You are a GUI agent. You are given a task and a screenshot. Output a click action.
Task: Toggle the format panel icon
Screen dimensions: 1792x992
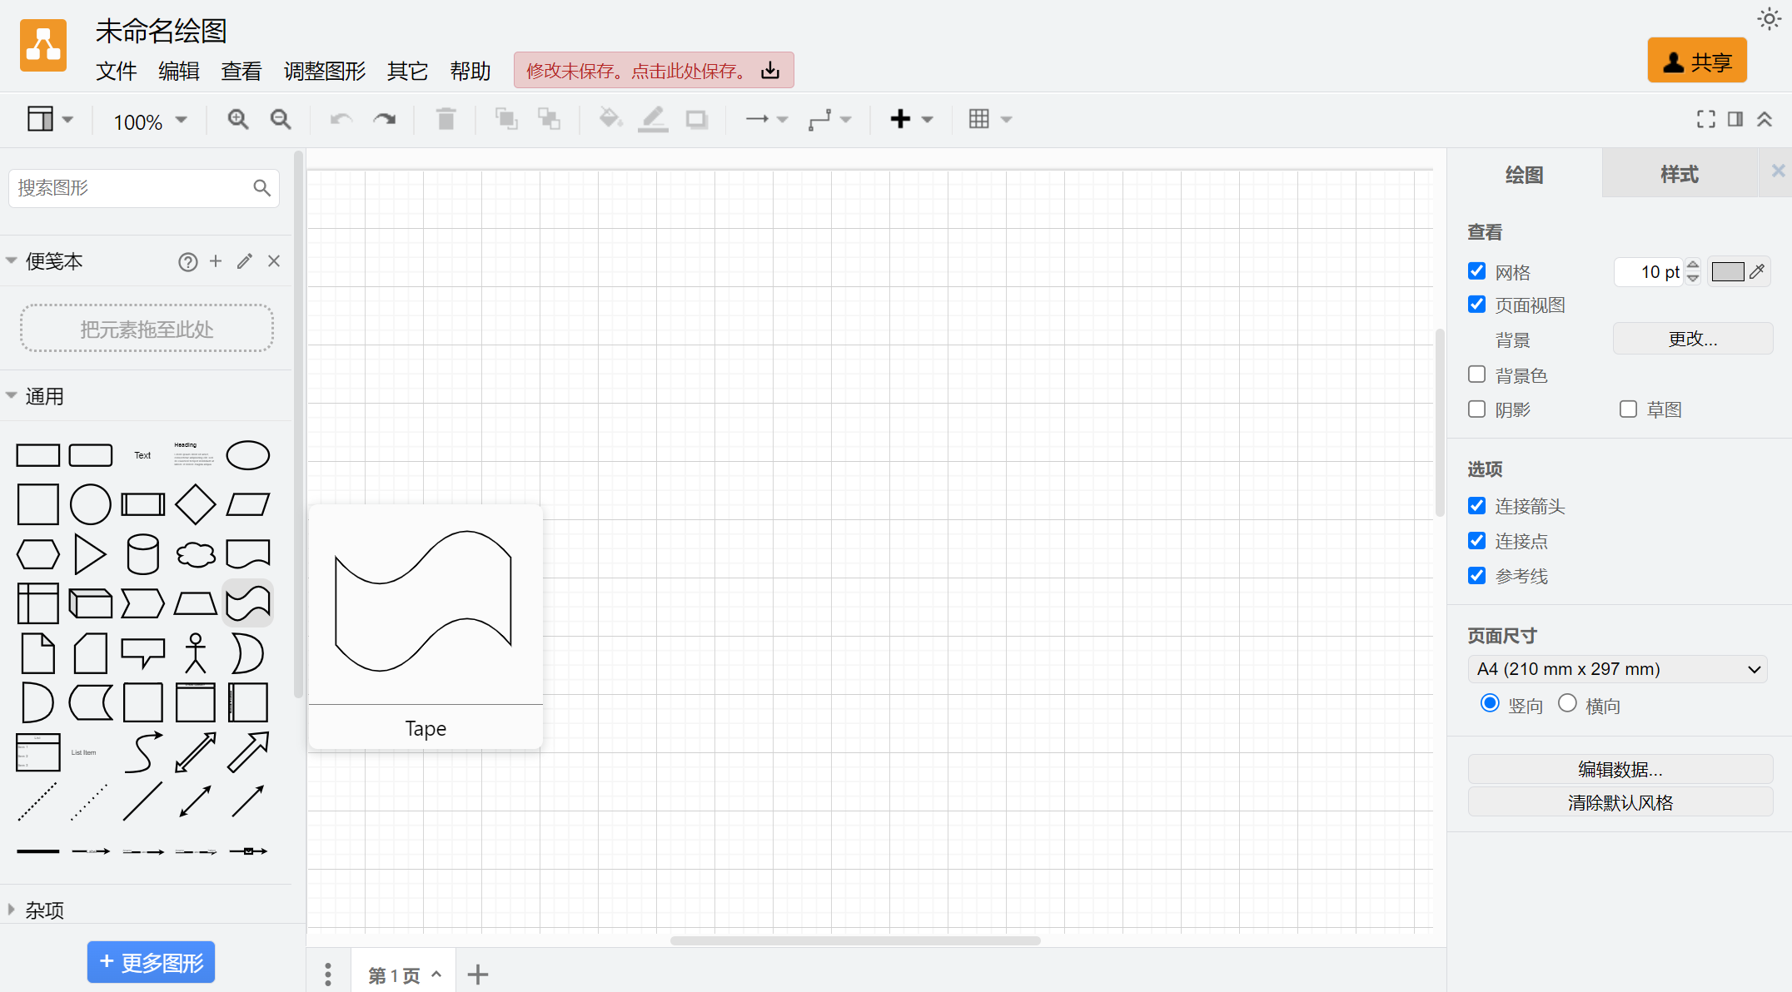(1735, 120)
